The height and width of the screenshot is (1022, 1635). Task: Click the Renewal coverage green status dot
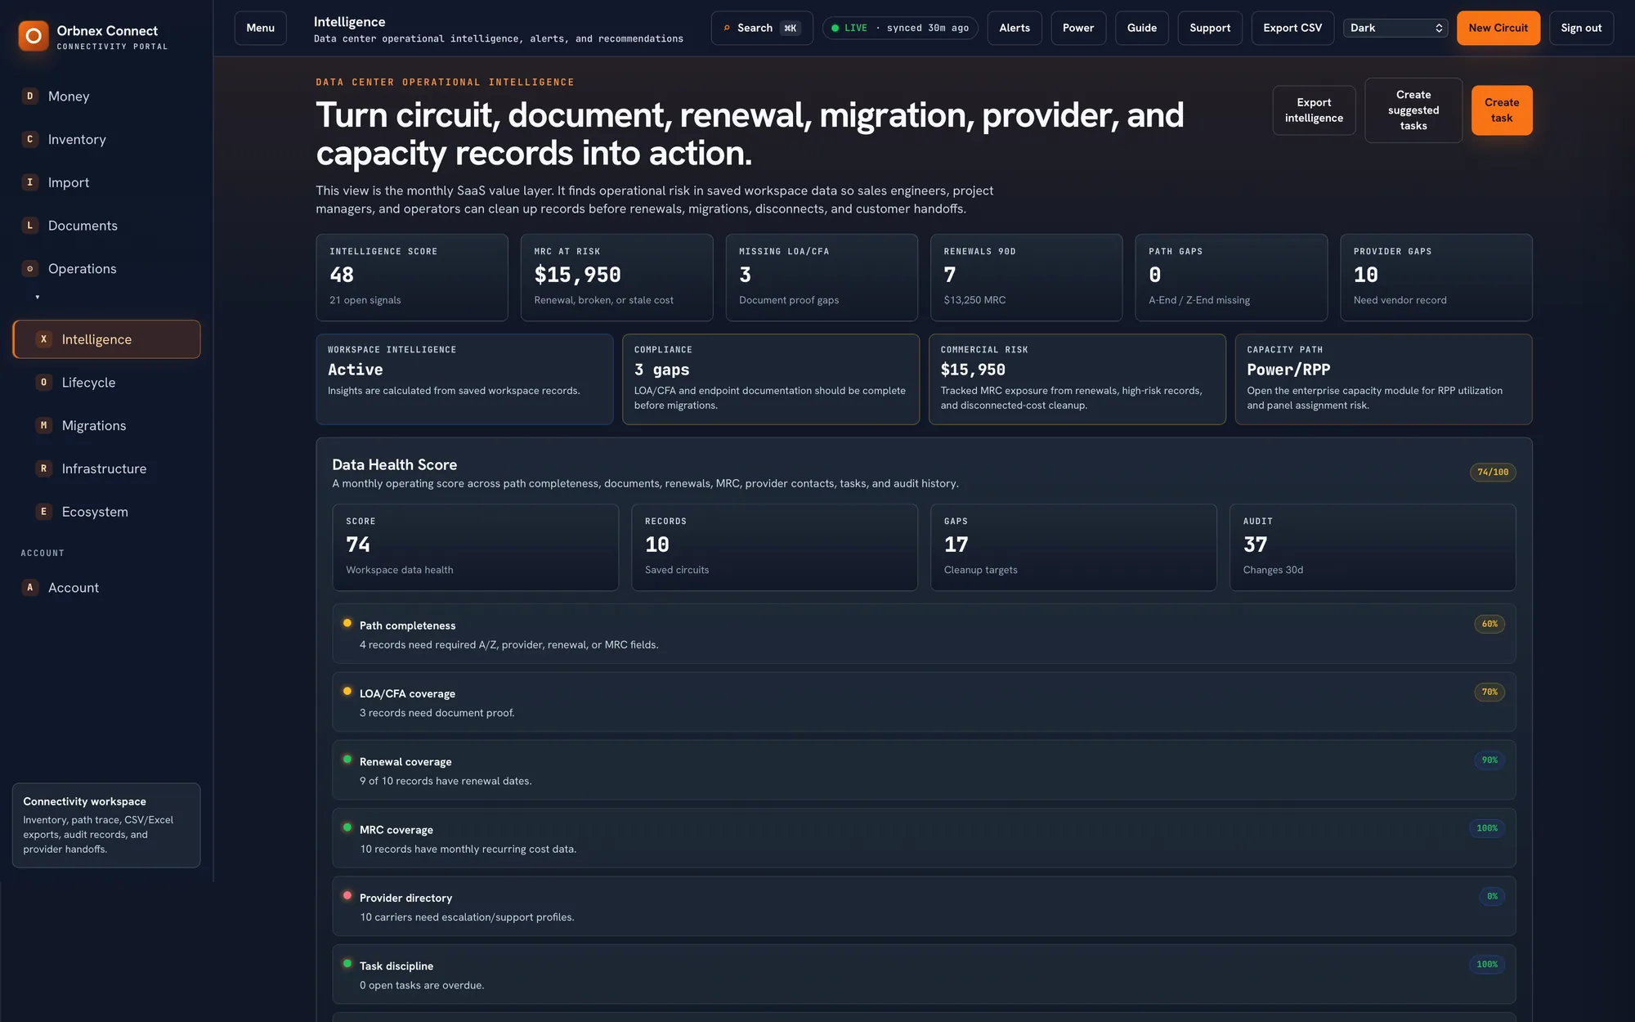coord(347,760)
